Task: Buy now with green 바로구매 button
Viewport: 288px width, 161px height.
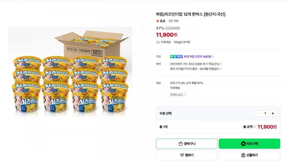Action: pyautogui.click(x=249, y=143)
